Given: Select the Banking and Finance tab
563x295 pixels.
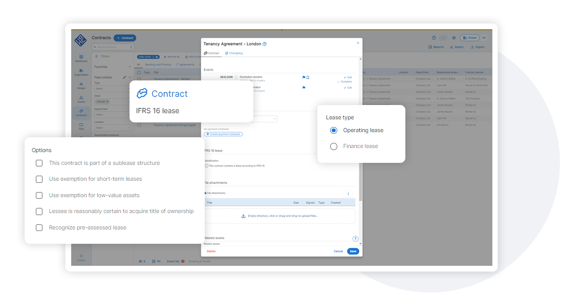Looking at the screenshot, I should [158, 65].
